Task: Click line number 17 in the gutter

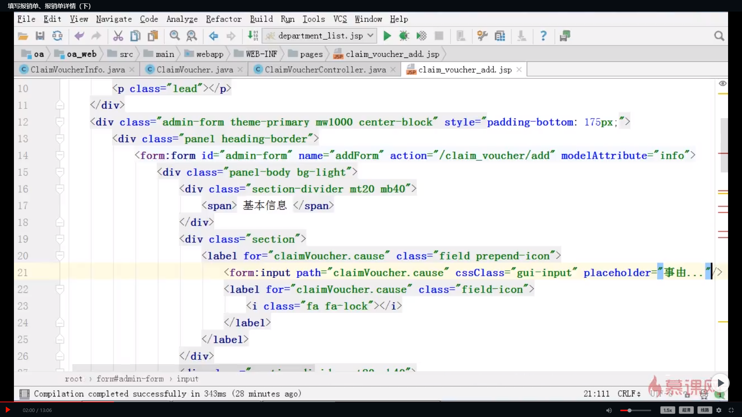Action: pyautogui.click(x=23, y=205)
